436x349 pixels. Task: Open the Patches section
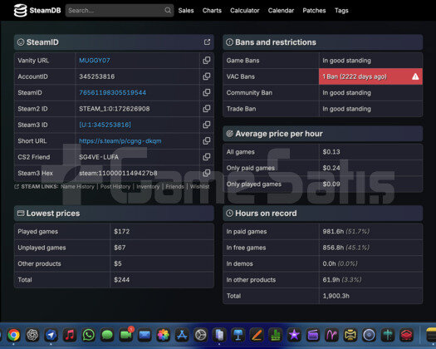[x=314, y=11]
